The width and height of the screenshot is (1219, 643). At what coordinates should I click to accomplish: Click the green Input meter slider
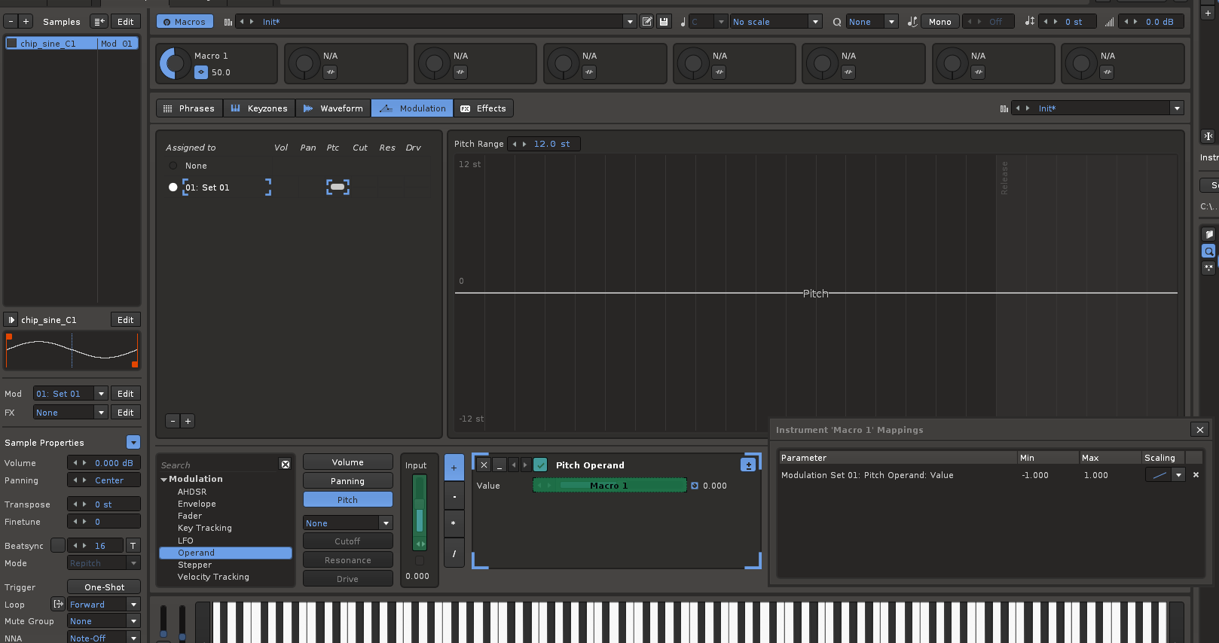(x=420, y=512)
